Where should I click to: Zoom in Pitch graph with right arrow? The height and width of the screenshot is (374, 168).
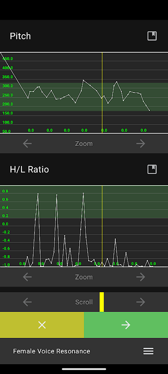point(140,144)
